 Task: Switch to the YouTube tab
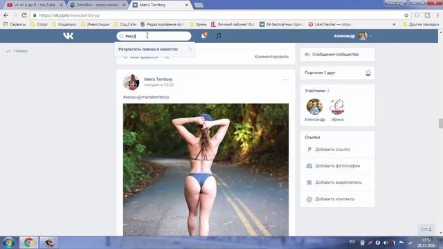[x=35, y=5]
